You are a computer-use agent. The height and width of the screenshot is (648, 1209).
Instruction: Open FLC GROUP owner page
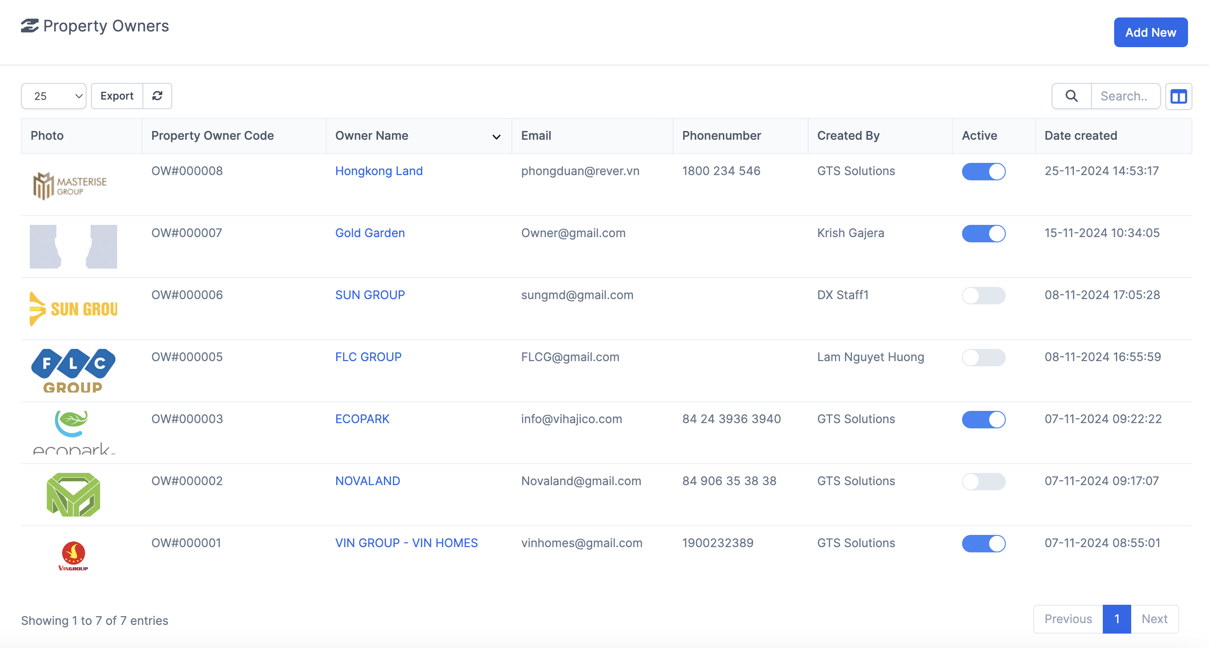tap(368, 357)
